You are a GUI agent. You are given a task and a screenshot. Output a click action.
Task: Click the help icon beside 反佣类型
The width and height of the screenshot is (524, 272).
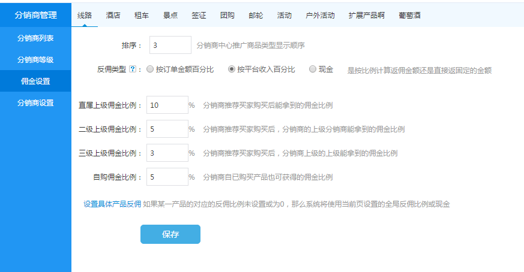pos(133,69)
